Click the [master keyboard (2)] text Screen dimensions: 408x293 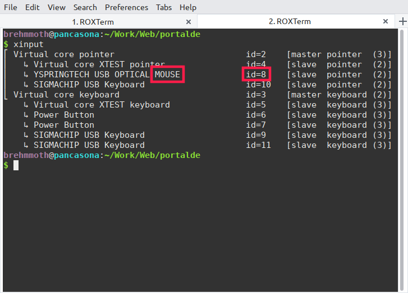339,95
